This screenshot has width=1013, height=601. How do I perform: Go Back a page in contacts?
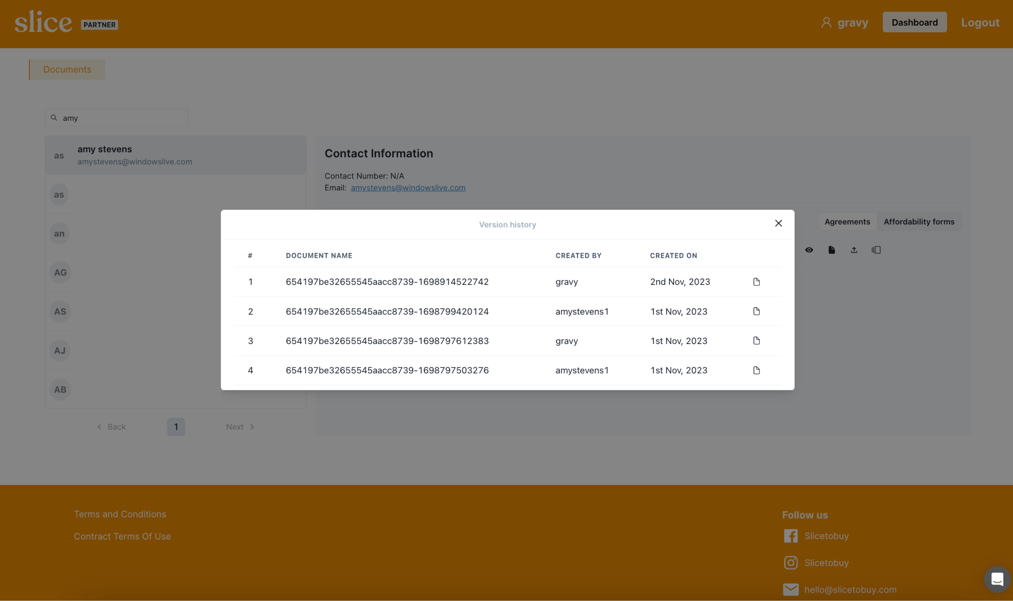111,427
